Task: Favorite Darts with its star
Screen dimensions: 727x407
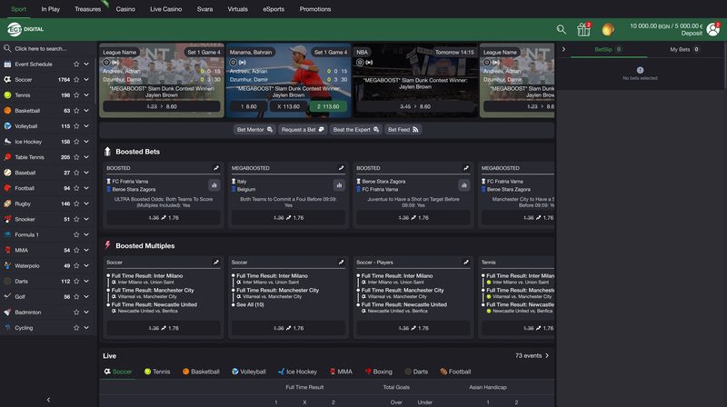Action: click(x=76, y=282)
